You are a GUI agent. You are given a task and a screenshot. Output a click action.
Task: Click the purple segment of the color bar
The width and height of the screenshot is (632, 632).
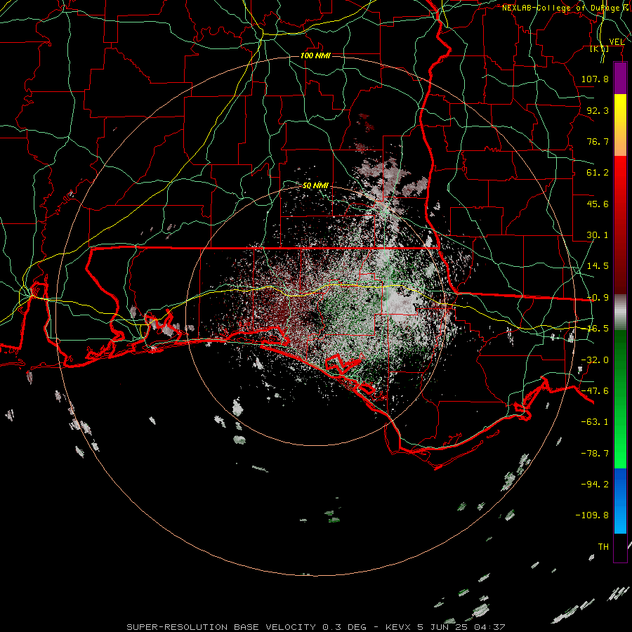coord(620,78)
